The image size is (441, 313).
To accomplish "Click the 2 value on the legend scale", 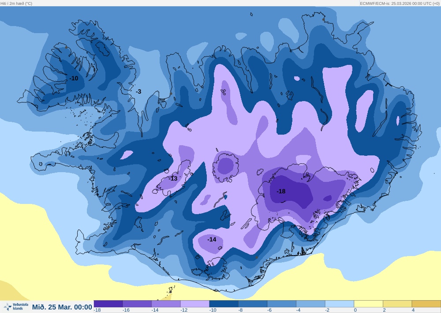I will point(385,310).
